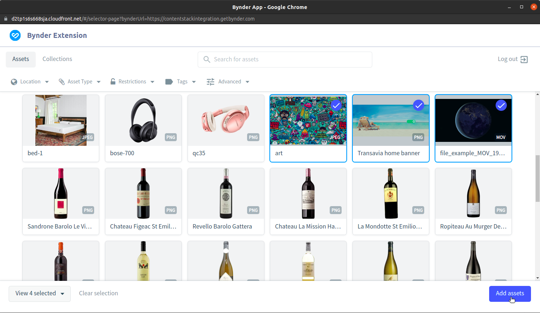Image resolution: width=540 pixels, height=313 pixels.
Task: Click the magnifier search icon
Action: tap(207, 59)
